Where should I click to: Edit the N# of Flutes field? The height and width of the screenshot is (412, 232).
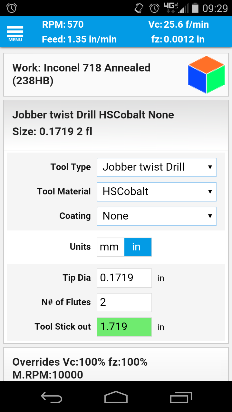point(124,302)
